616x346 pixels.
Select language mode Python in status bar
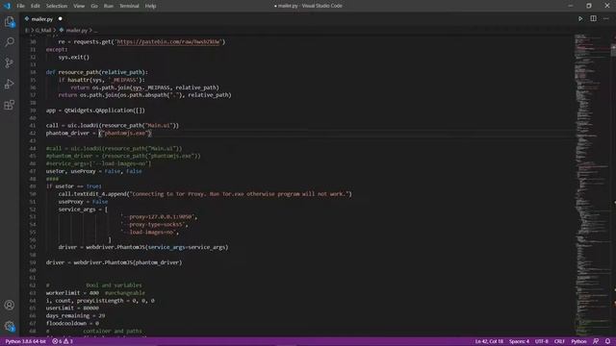pyautogui.click(x=578, y=341)
